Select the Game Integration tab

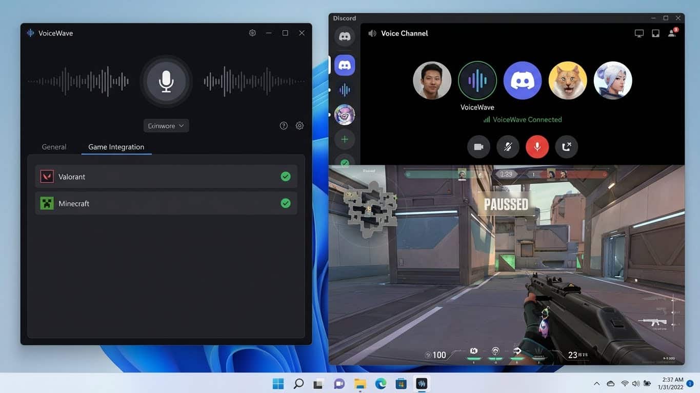(x=116, y=147)
